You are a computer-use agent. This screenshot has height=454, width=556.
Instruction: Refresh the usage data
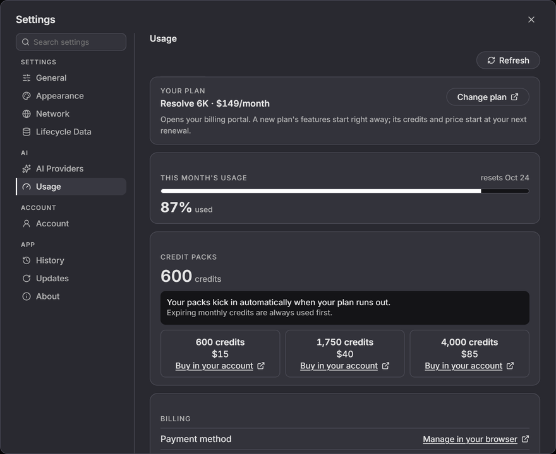tap(508, 61)
